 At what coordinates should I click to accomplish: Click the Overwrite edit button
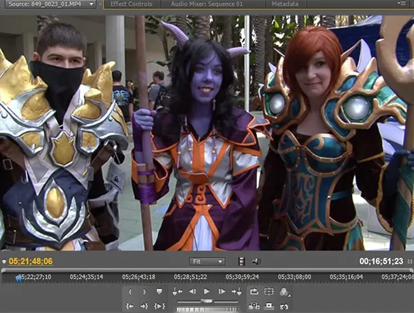(x=269, y=306)
